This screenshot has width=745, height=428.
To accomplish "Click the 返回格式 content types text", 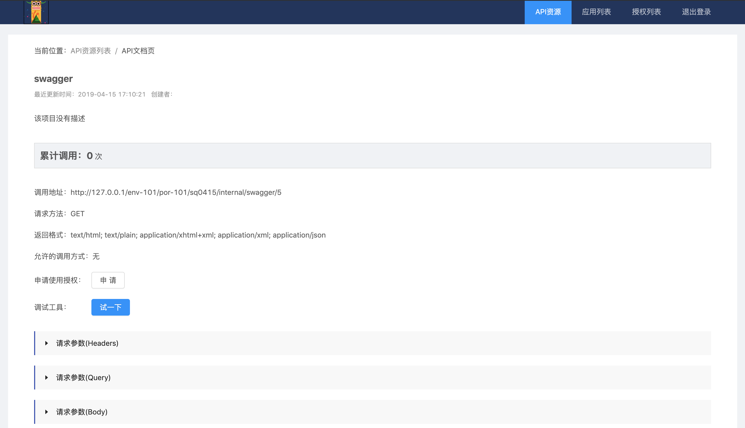I will pyautogui.click(x=198, y=235).
